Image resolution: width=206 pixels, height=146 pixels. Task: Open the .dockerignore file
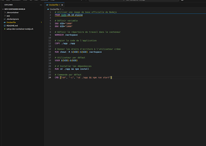[x=13, y=19]
